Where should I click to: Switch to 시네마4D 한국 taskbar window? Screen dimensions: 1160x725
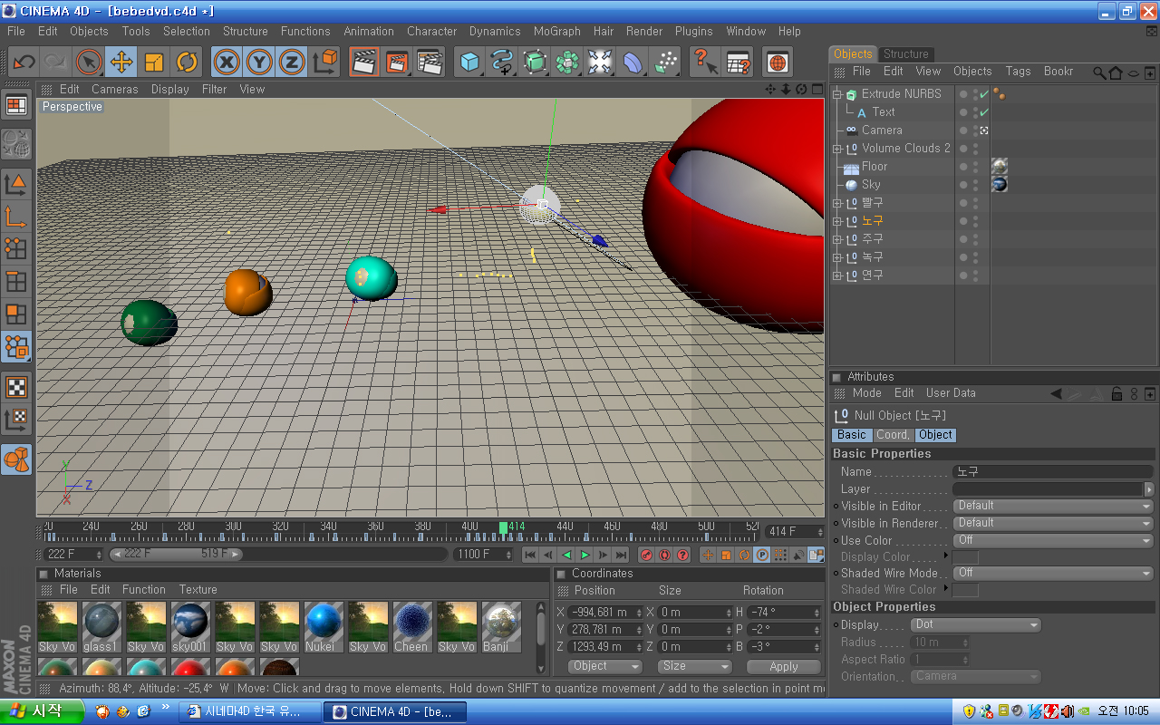click(250, 712)
